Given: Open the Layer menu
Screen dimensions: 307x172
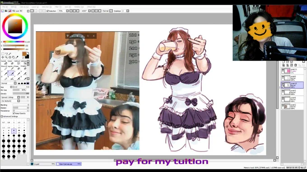Looking at the screenshot, I should point(35,7).
